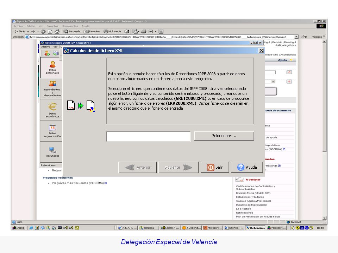Viewport: 338px width, 253px height.
Task: Open Ascendientes y descendientes section
Action: pyautogui.click(x=52, y=89)
